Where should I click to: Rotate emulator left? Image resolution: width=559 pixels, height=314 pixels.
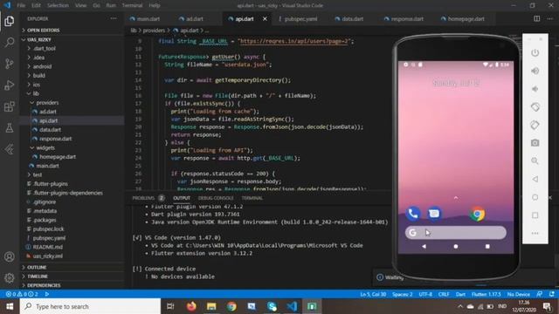[535, 106]
